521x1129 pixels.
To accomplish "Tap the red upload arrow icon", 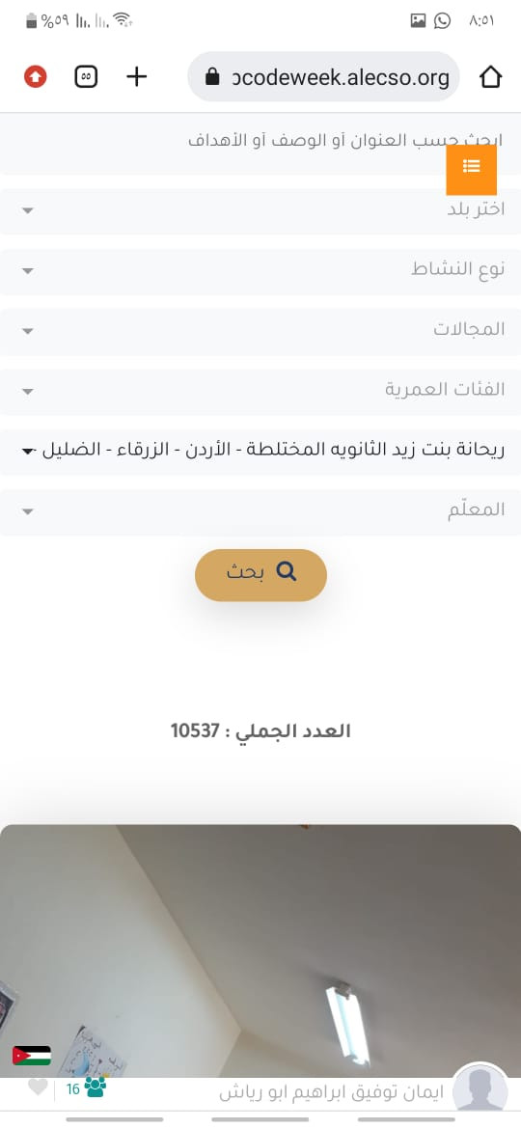I will point(36,76).
